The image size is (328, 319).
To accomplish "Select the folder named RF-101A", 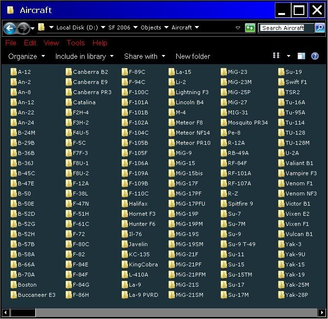I will tap(236, 173).
